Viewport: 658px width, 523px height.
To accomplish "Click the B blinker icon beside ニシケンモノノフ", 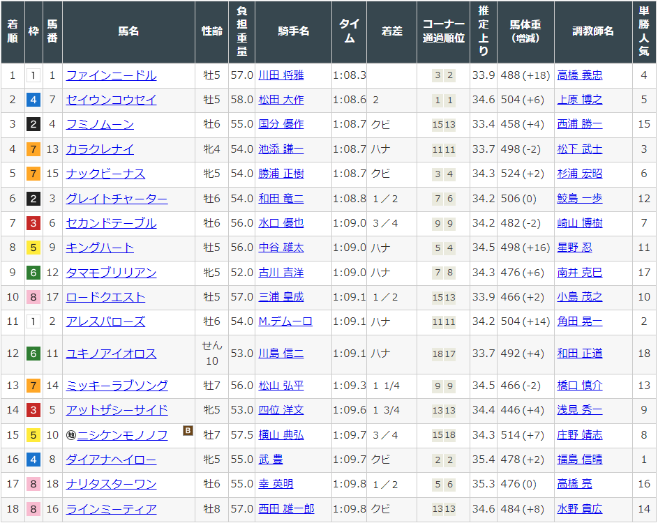I will tap(188, 430).
